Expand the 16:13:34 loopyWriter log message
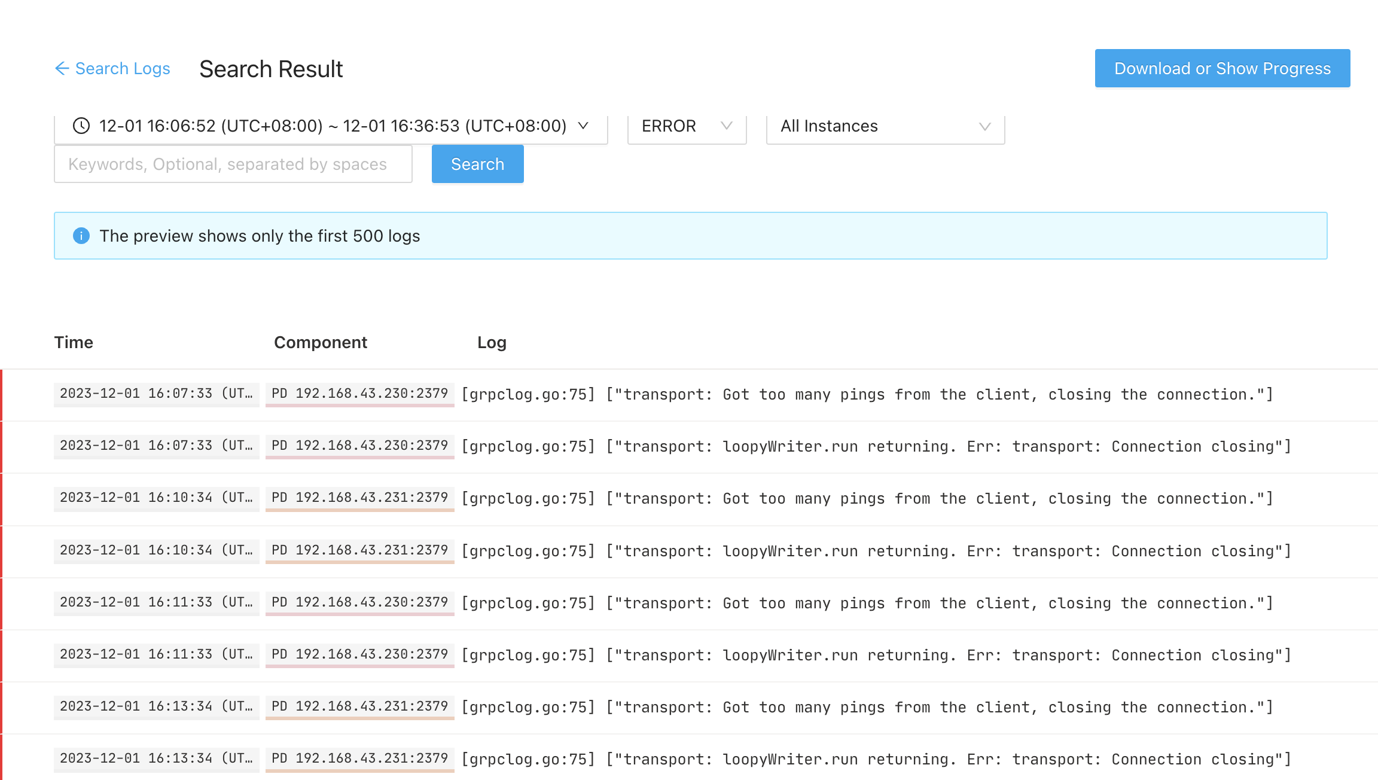 (x=876, y=759)
